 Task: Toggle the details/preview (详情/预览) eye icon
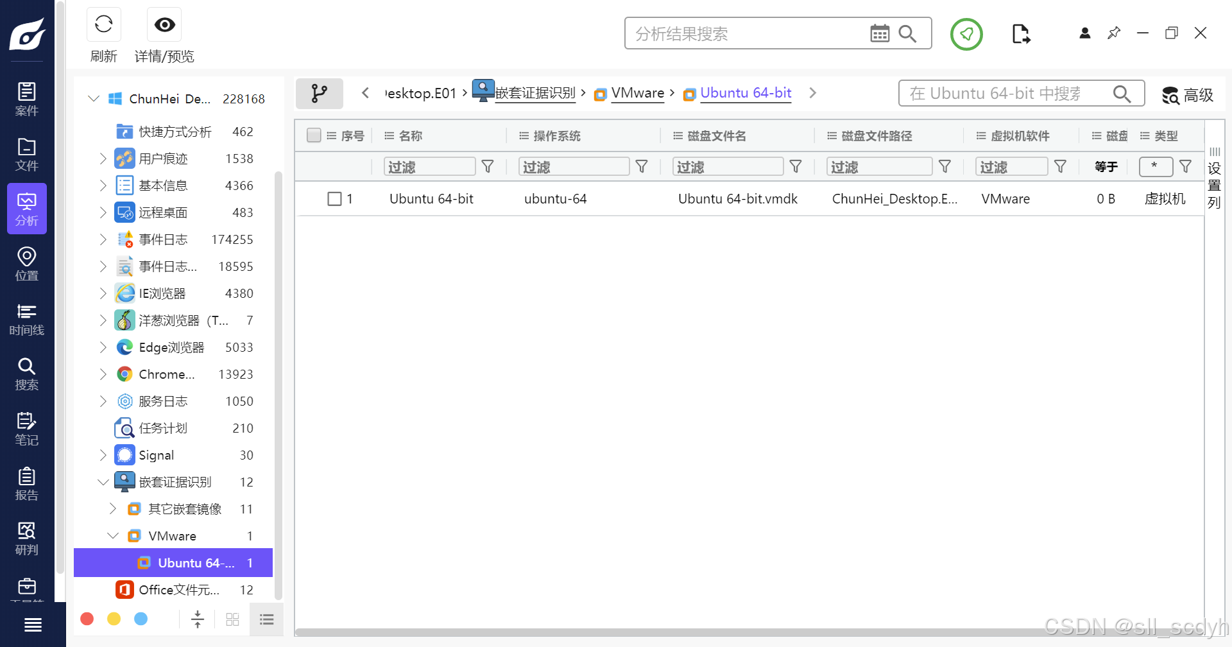coord(164,24)
